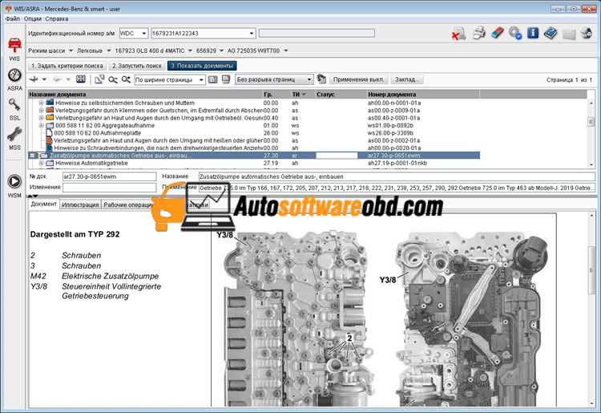Click document number ws01.00-p-0092b
Viewport: 601px width, 413px height.
tap(390, 125)
